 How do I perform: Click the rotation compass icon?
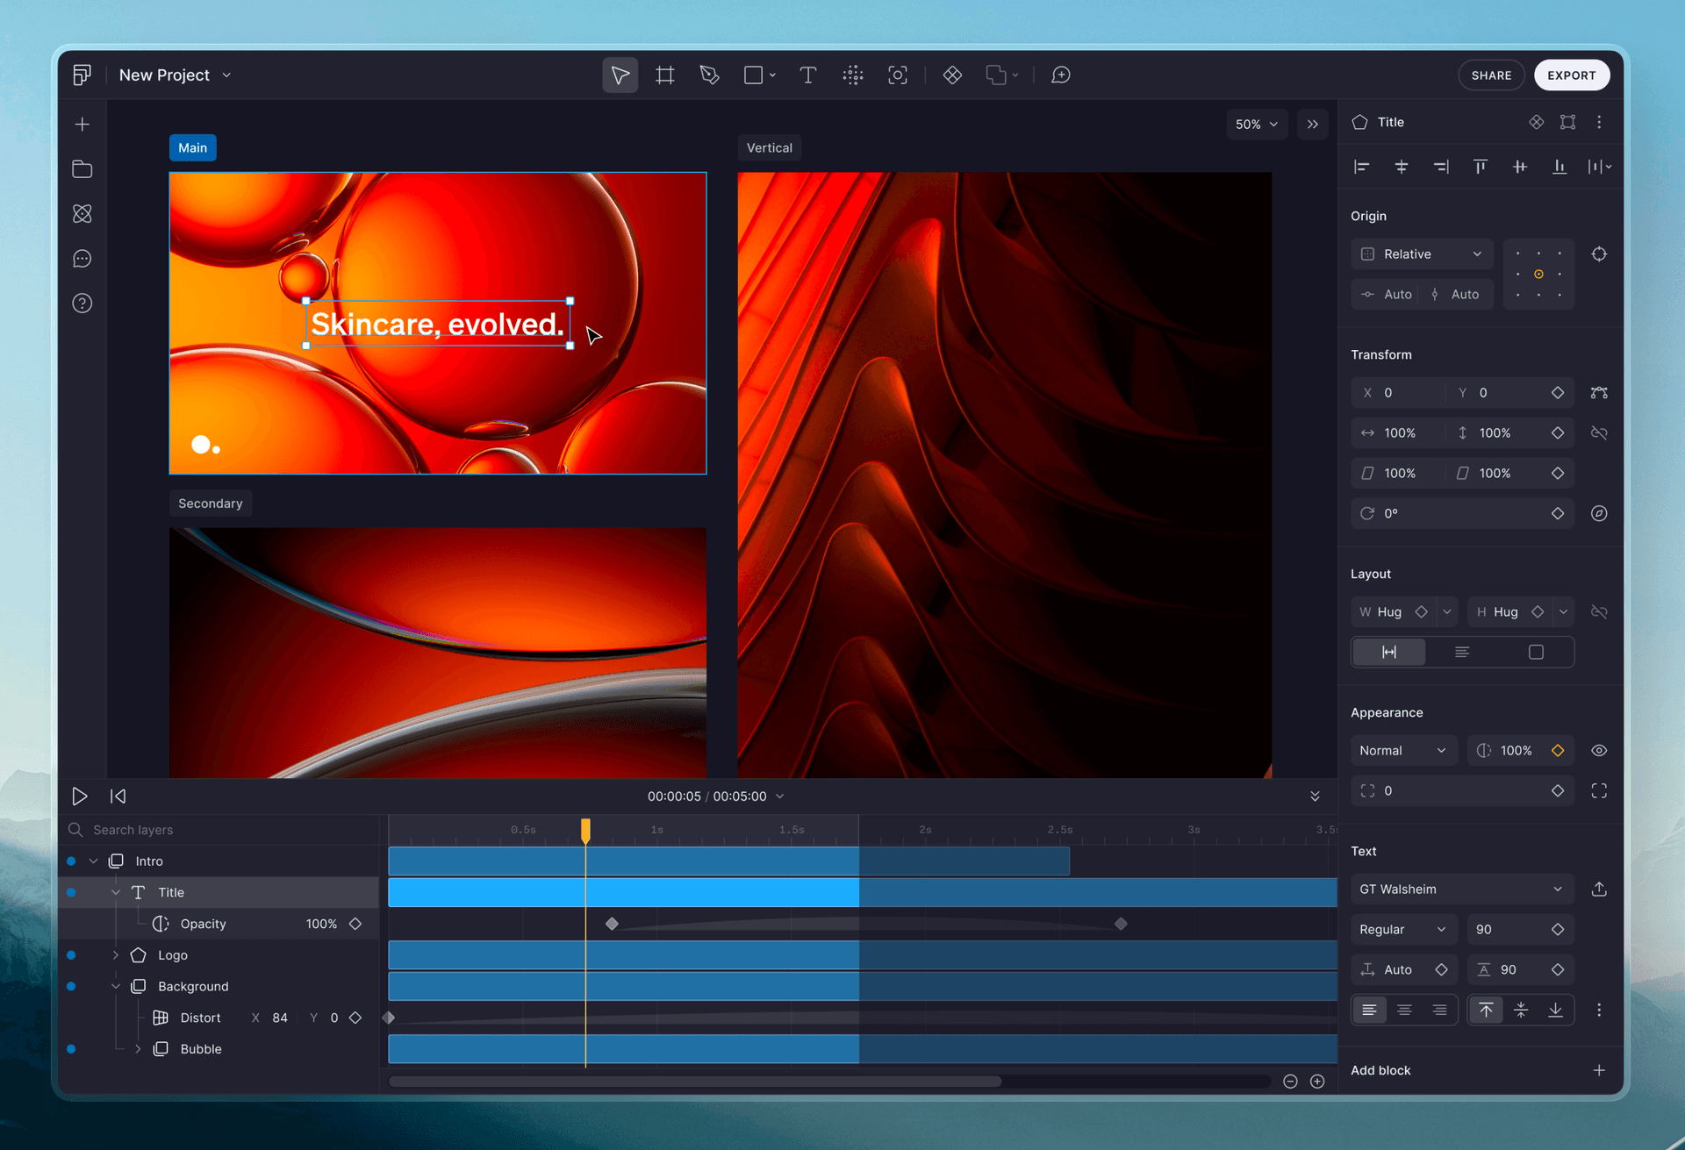pos(1599,514)
